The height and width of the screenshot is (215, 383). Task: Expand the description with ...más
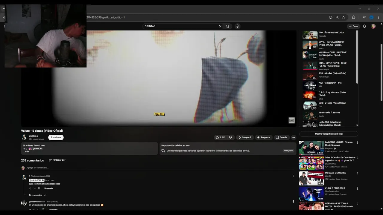point(26,151)
